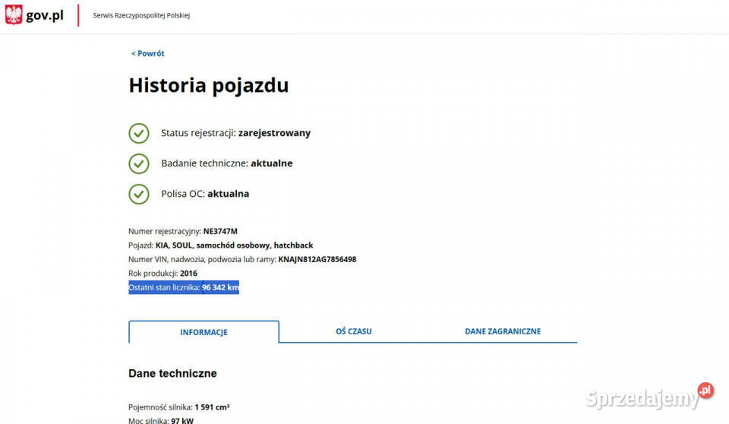Switch to the DANE ZAGRANICZNE tab

[503, 331]
